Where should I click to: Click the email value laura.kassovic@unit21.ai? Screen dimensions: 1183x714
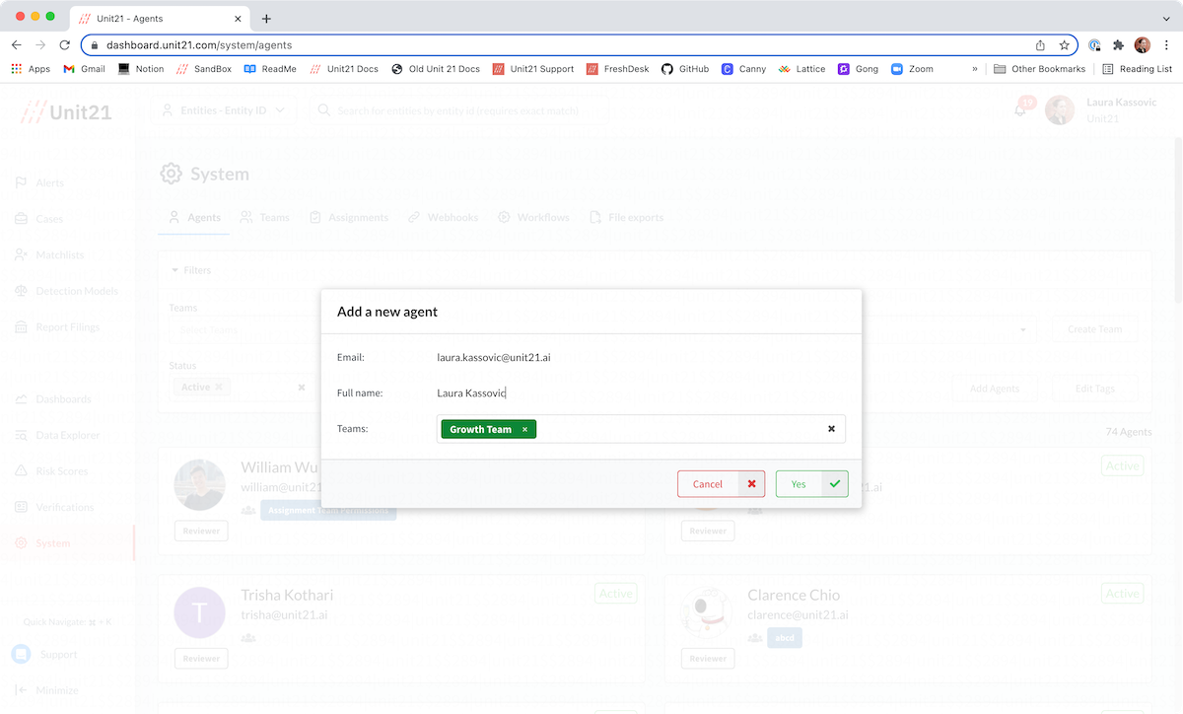[x=494, y=357]
